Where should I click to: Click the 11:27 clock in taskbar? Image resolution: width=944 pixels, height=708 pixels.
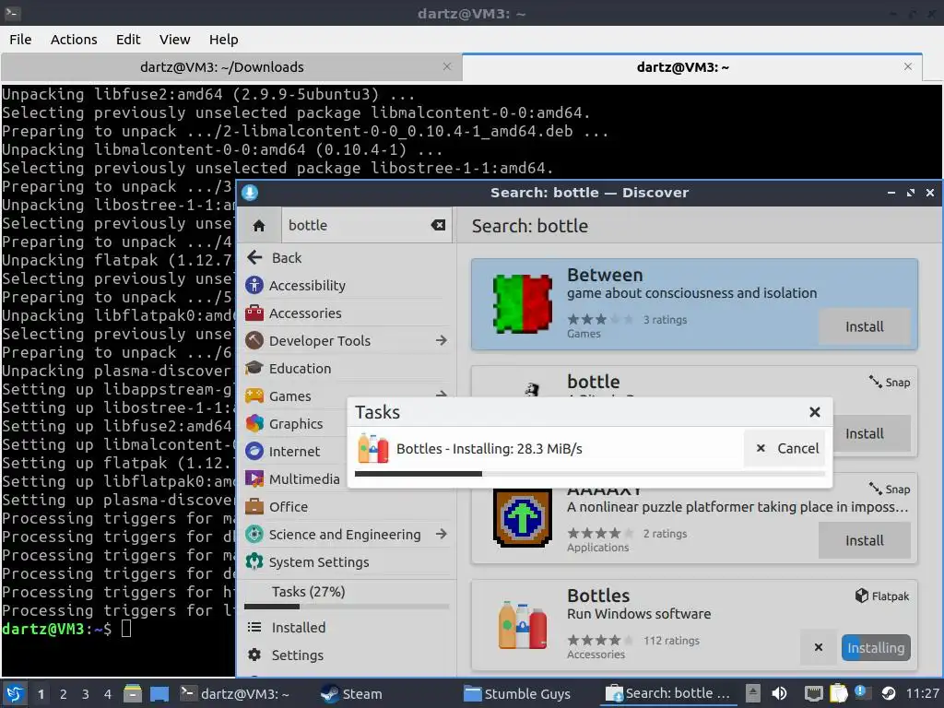(922, 693)
